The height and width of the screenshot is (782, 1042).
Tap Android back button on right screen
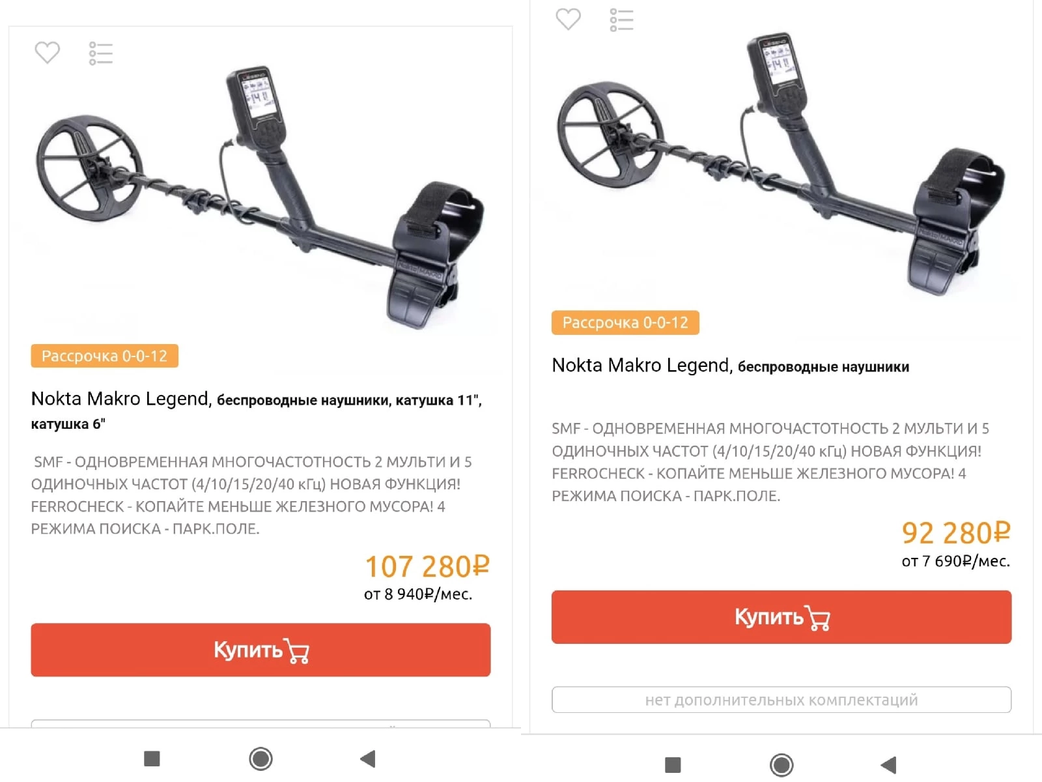(x=888, y=765)
